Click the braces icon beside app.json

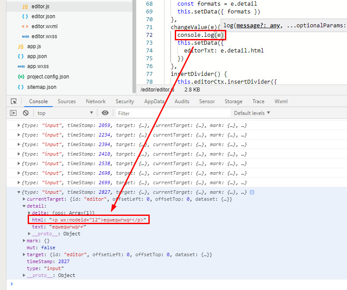(x=21, y=56)
